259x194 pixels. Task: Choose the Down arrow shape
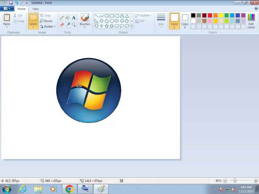tap(96, 26)
